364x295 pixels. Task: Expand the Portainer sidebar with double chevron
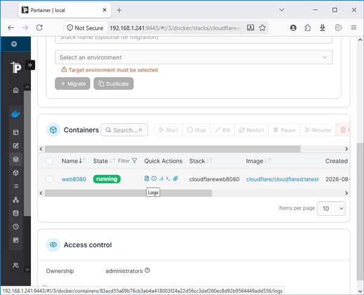tap(30, 65)
